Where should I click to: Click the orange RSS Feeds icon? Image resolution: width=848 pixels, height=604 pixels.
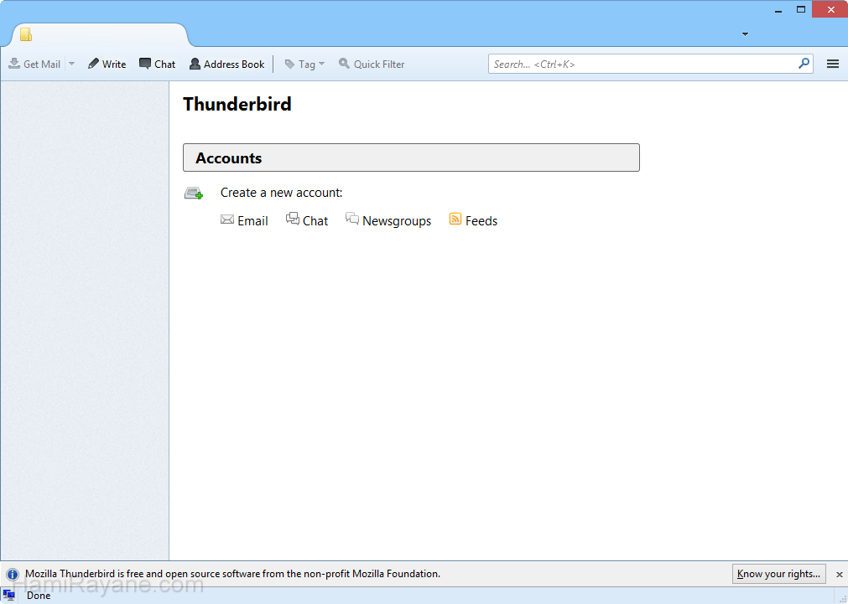click(455, 219)
